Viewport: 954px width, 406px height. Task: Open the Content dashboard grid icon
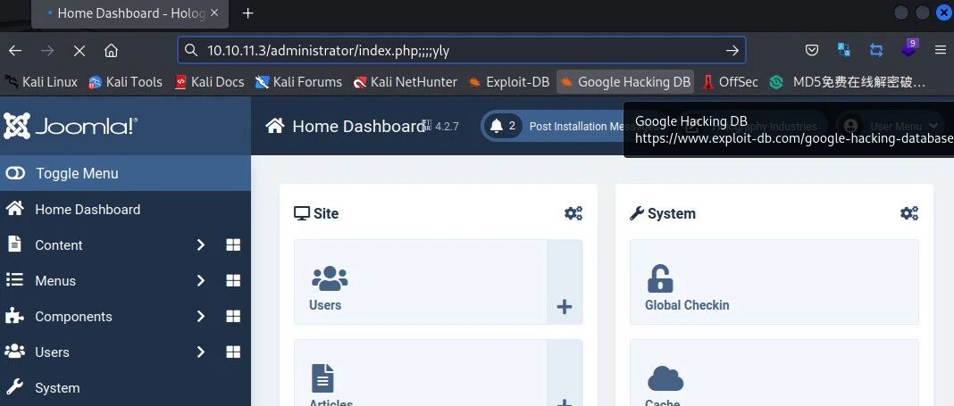233,244
